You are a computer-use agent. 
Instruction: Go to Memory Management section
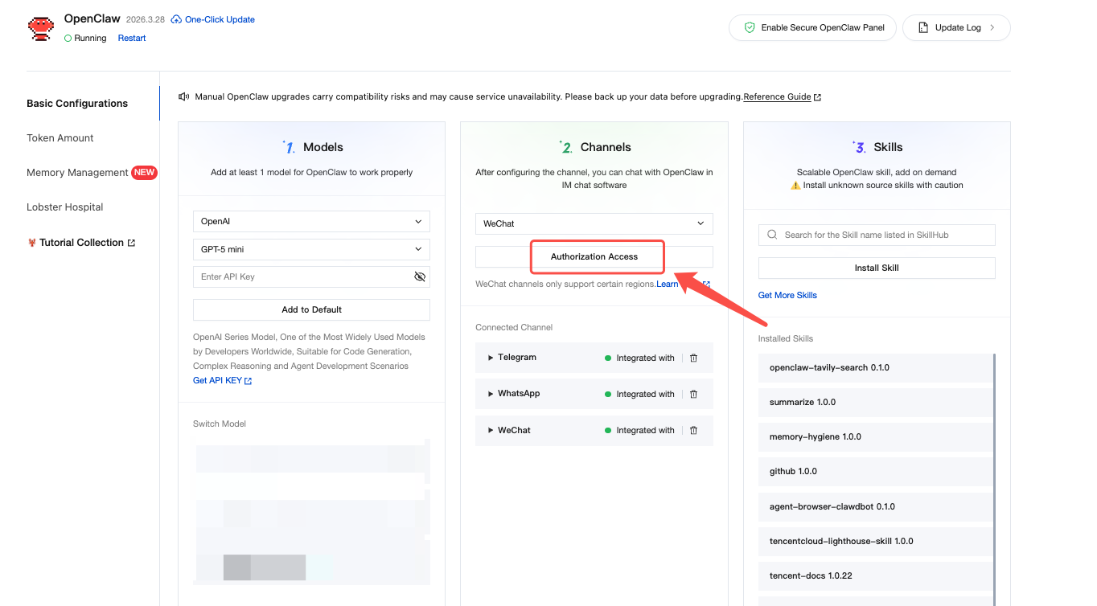(x=77, y=173)
